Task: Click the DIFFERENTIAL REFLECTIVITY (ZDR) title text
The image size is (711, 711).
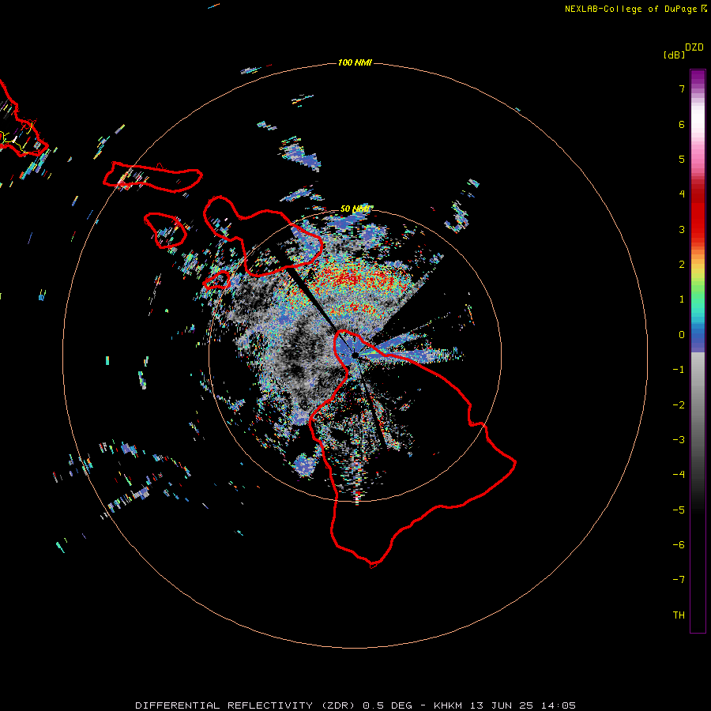Action: tap(246, 705)
